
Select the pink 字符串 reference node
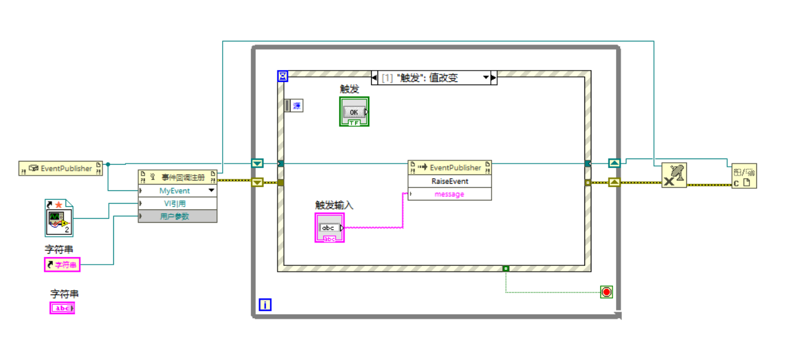coord(62,265)
